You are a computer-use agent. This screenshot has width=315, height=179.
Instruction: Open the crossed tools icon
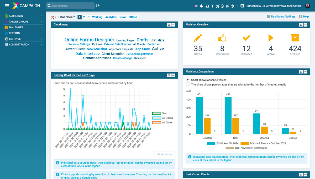click(x=218, y=6)
